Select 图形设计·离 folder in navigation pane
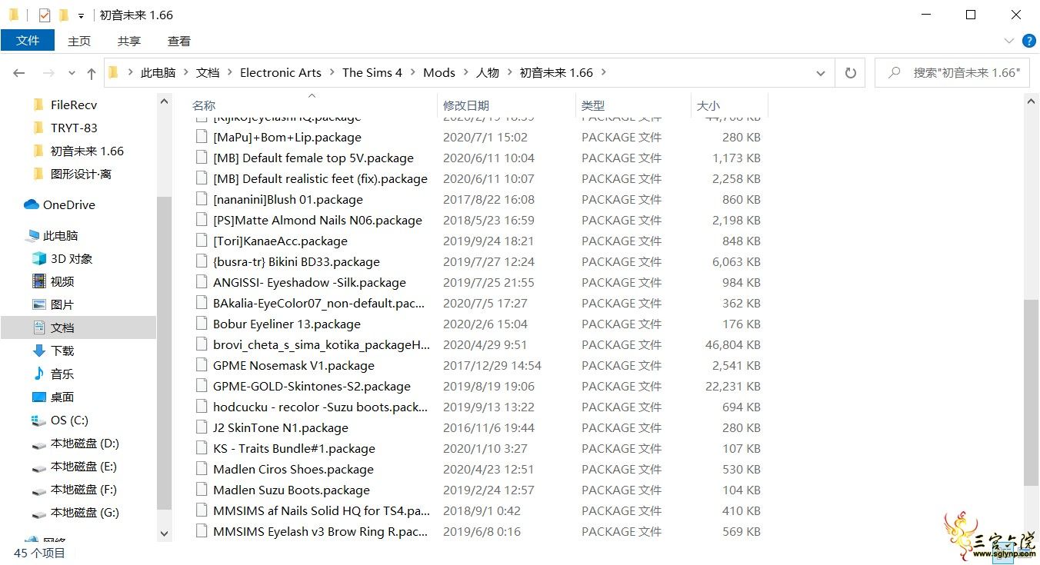 80,174
